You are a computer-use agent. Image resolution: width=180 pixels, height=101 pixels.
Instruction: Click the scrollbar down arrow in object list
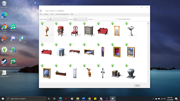tap(148, 81)
